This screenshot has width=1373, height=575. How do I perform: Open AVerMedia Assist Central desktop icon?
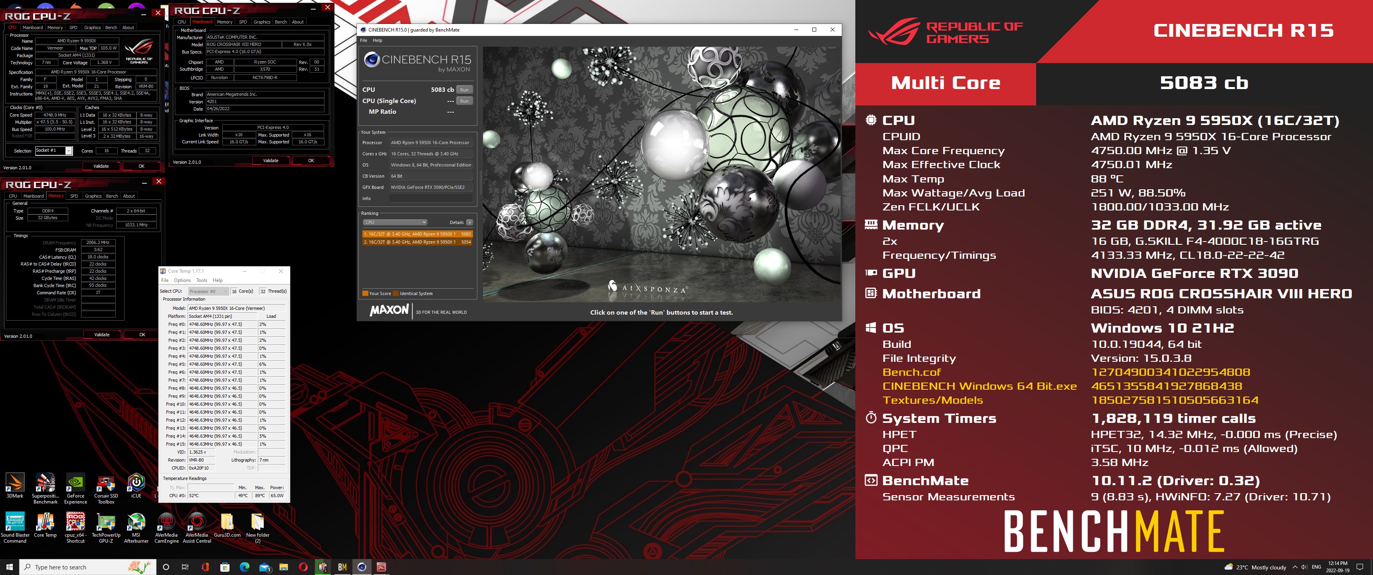pos(197,527)
